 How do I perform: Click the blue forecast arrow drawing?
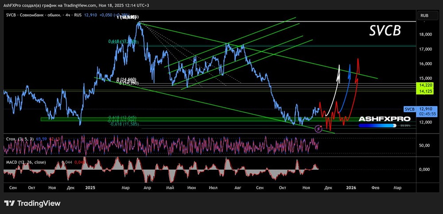[345, 89]
